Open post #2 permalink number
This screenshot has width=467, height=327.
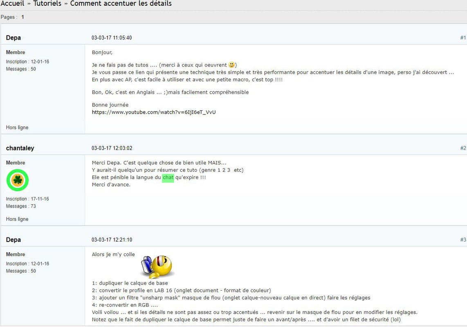(x=463, y=148)
